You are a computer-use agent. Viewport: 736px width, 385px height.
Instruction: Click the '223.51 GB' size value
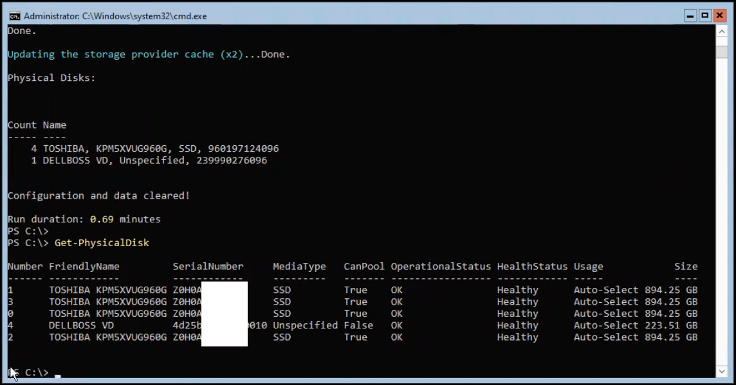point(671,325)
